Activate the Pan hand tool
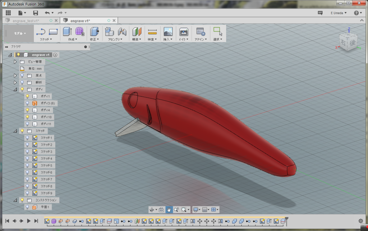Image resolution: width=368 pixels, height=231 pixels. pos(169,210)
